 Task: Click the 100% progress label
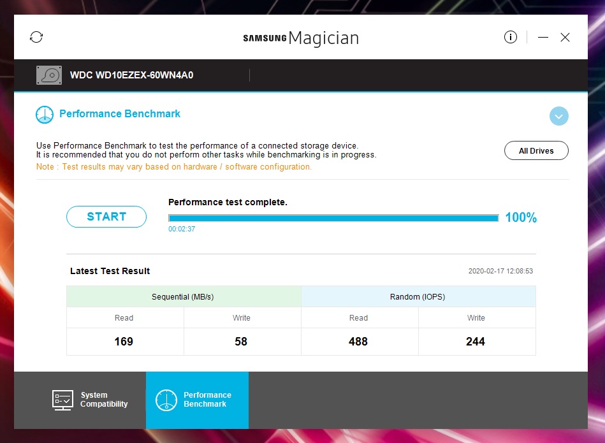(x=521, y=217)
